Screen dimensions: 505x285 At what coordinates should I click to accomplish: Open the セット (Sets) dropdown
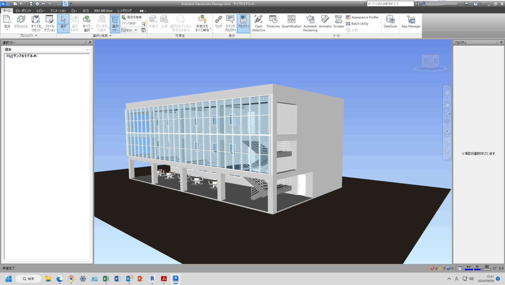click(135, 30)
